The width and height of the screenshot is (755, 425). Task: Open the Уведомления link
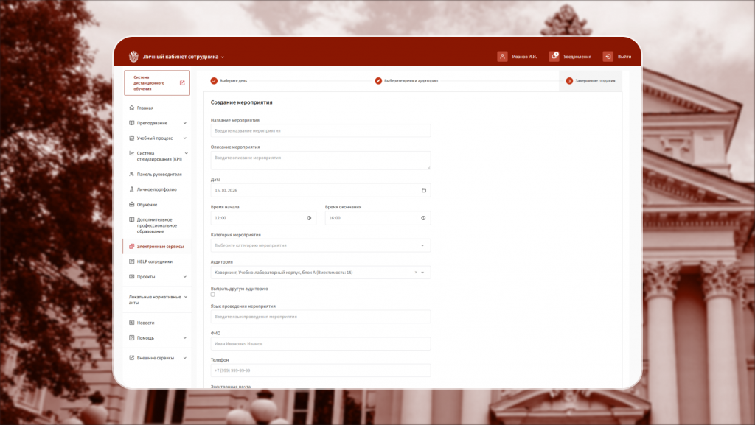pyautogui.click(x=577, y=57)
